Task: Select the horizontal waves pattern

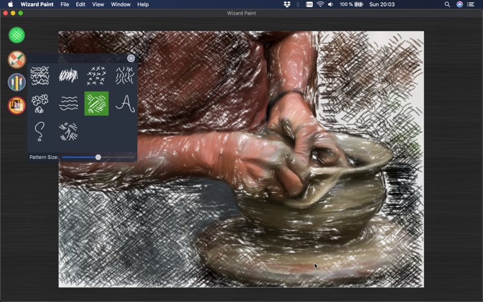Action: pos(68,103)
